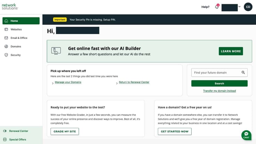The height and width of the screenshot is (144, 256).
Task: Click the Email envelope icon
Action: (6, 38)
